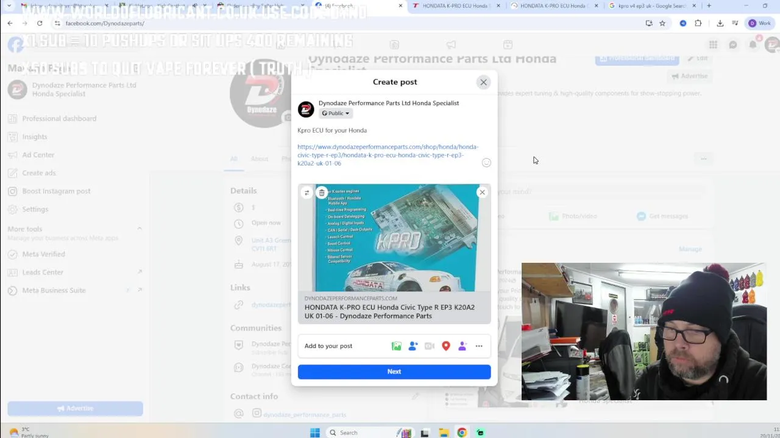Open the weather widget on the taskbar
The width and height of the screenshot is (780, 438).
pyautogui.click(x=27, y=433)
